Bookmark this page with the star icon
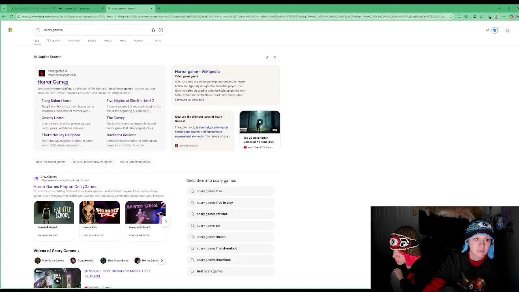The height and width of the screenshot is (292, 519). click(x=451, y=17)
